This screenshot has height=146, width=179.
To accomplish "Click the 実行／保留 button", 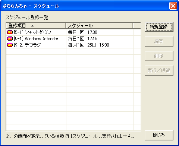I will (159, 70).
